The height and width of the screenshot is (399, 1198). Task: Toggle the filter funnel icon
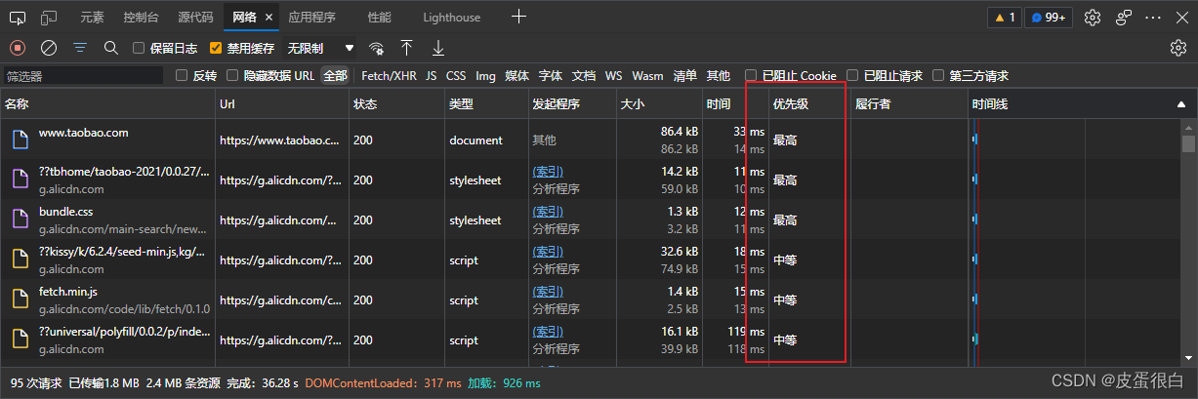[x=80, y=48]
